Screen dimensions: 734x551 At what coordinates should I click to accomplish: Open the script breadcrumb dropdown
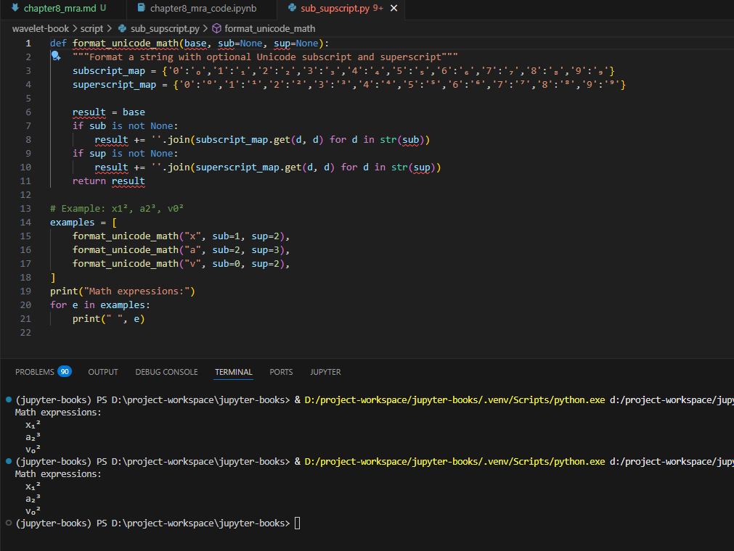(91, 29)
